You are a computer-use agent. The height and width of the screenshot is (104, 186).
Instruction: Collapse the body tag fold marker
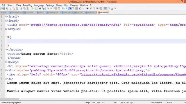click(x=6, y=62)
